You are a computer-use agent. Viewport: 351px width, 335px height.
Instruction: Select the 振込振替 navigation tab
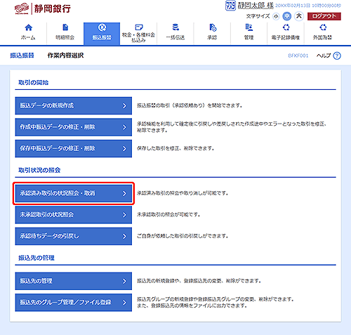coord(102,34)
